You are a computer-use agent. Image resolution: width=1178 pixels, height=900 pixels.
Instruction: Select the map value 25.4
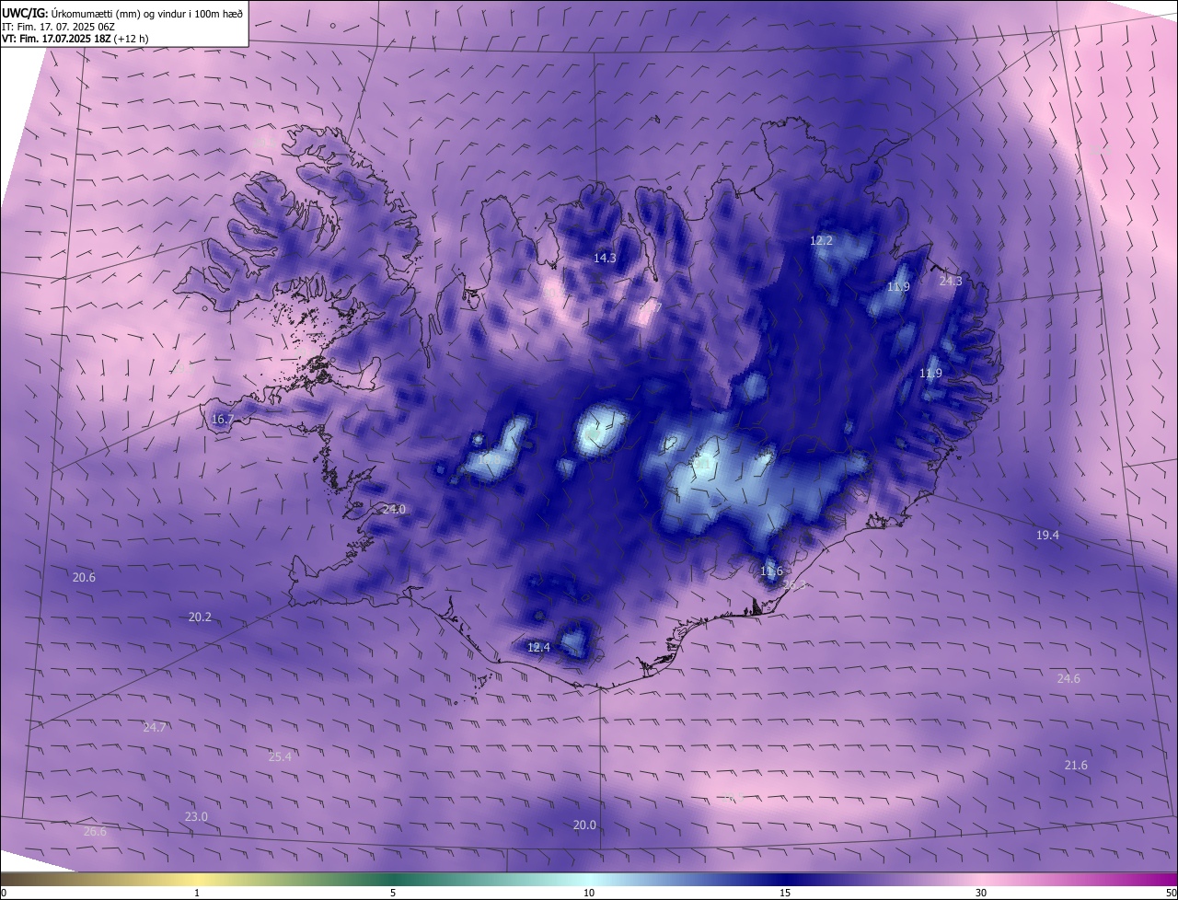pos(280,757)
